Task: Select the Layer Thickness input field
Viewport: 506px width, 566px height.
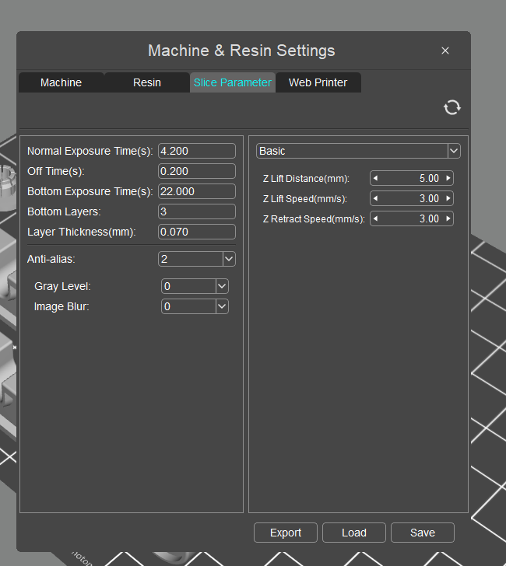Action: tap(197, 232)
